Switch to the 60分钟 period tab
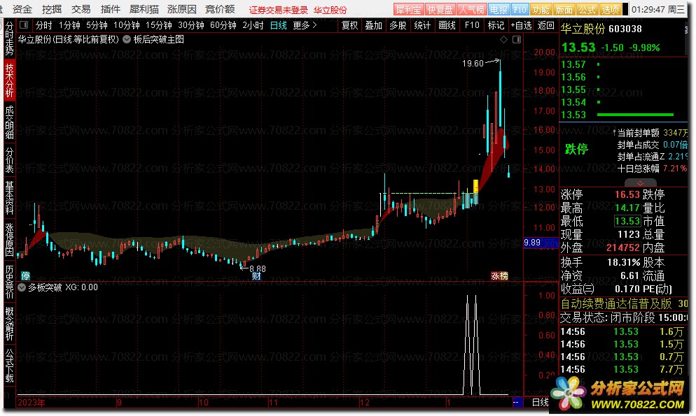The image size is (696, 416). click(223, 25)
